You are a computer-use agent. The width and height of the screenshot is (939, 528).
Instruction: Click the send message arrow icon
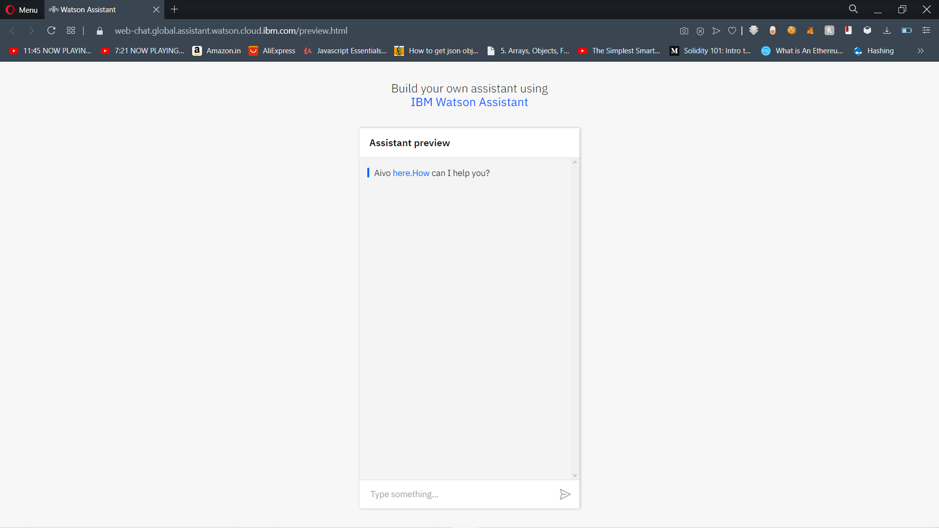(x=565, y=494)
